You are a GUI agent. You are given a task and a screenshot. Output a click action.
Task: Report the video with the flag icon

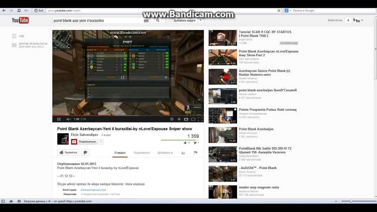[195, 153]
